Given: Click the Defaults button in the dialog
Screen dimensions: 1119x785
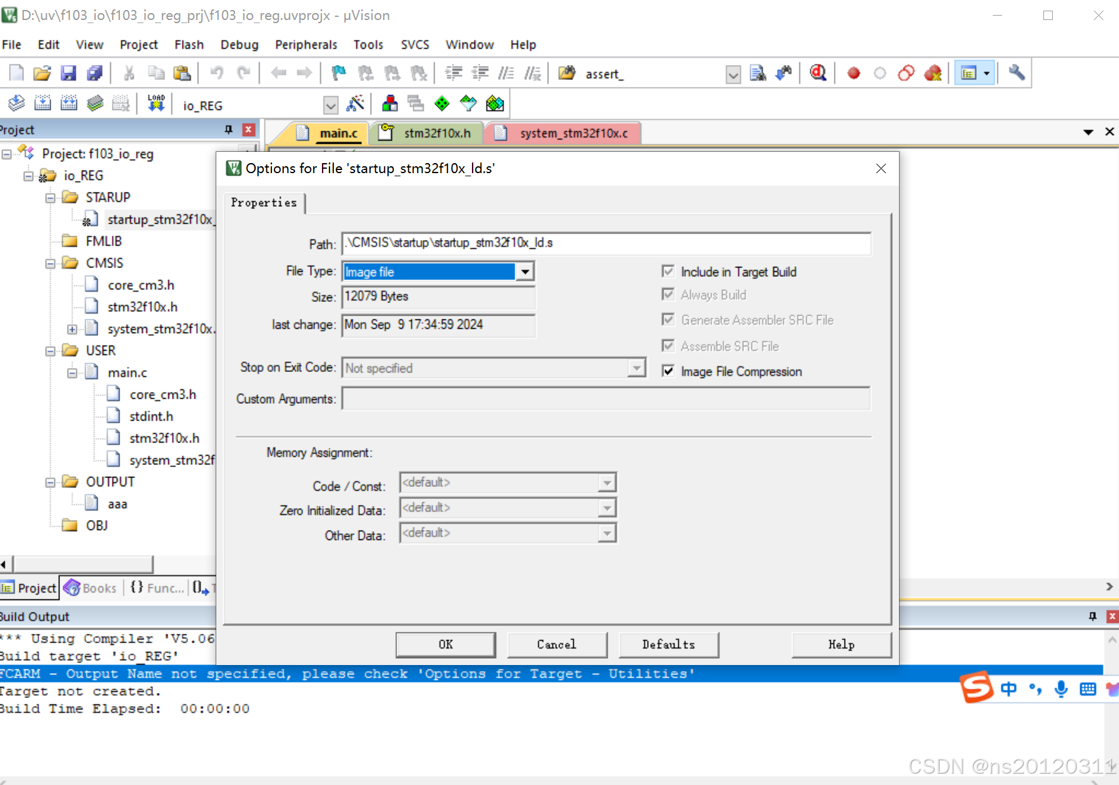Looking at the screenshot, I should [668, 644].
